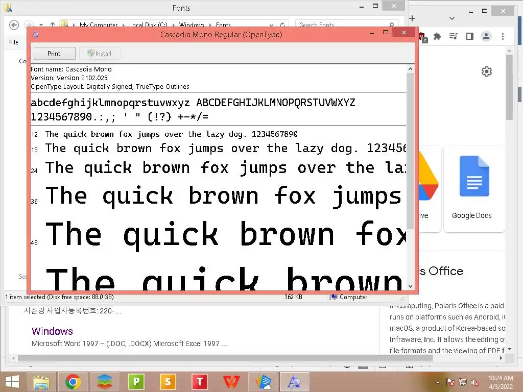Show hidden system tray icons
The height and width of the screenshot is (392, 523).
pyautogui.click(x=438, y=382)
